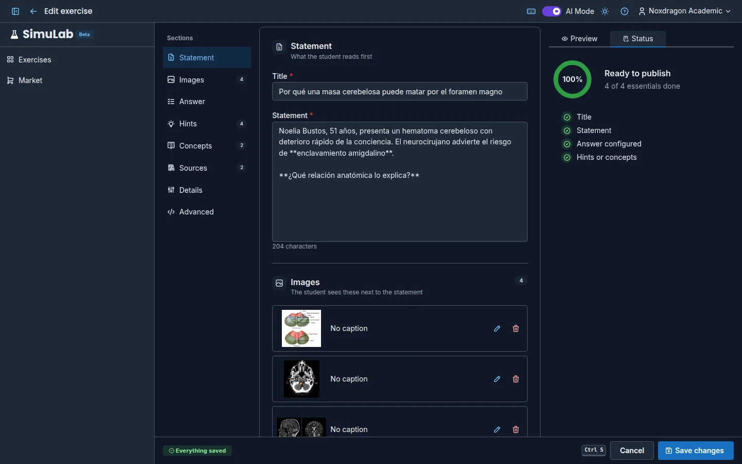The height and width of the screenshot is (464, 742).
Task: Open the keyboard shortcuts icon
Action: coord(531,11)
